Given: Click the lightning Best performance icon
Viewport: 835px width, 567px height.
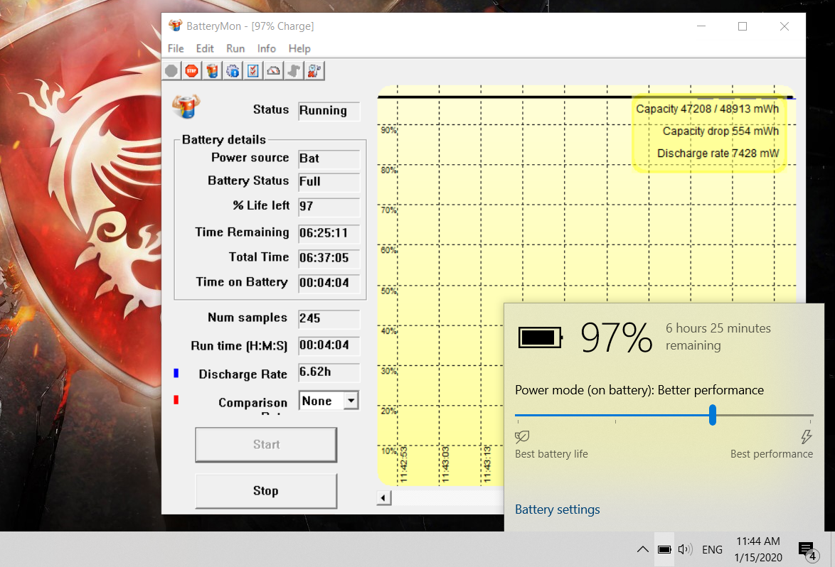Looking at the screenshot, I should tap(807, 437).
